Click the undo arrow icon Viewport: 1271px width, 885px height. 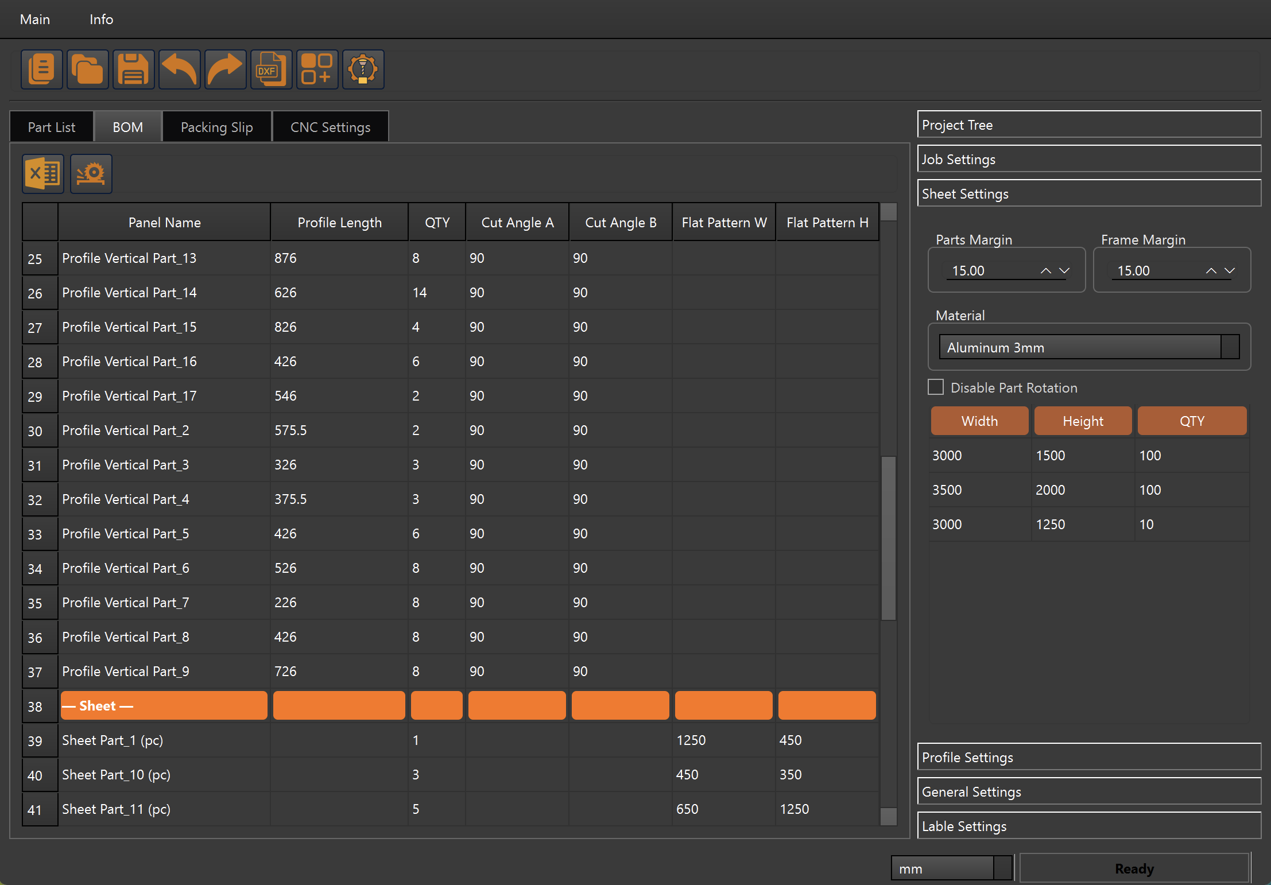[179, 69]
